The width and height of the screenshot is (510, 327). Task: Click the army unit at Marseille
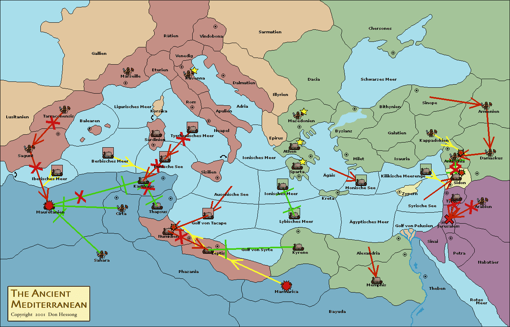(x=128, y=71)
